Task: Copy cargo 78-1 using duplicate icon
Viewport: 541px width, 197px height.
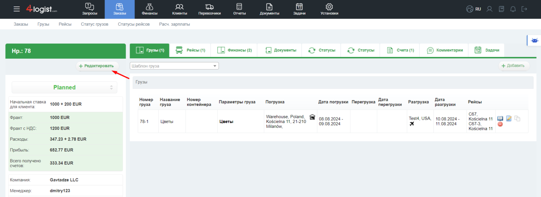Action: pyautogui.click(x=517, y=118)
